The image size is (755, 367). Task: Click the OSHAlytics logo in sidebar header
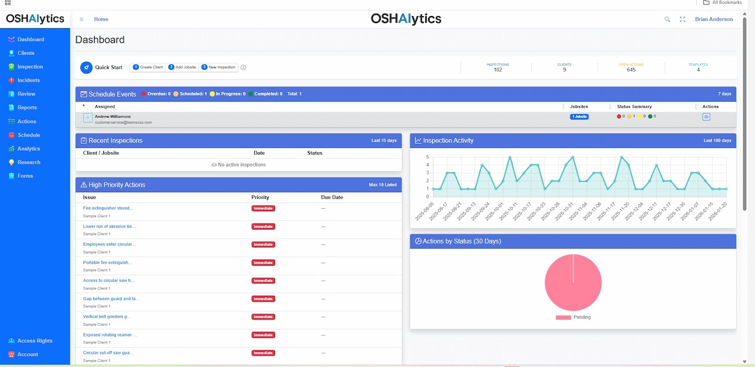[x=35, y=19]
